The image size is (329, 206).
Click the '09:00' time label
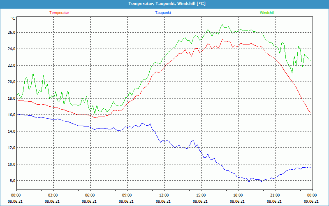coord(127,195)
